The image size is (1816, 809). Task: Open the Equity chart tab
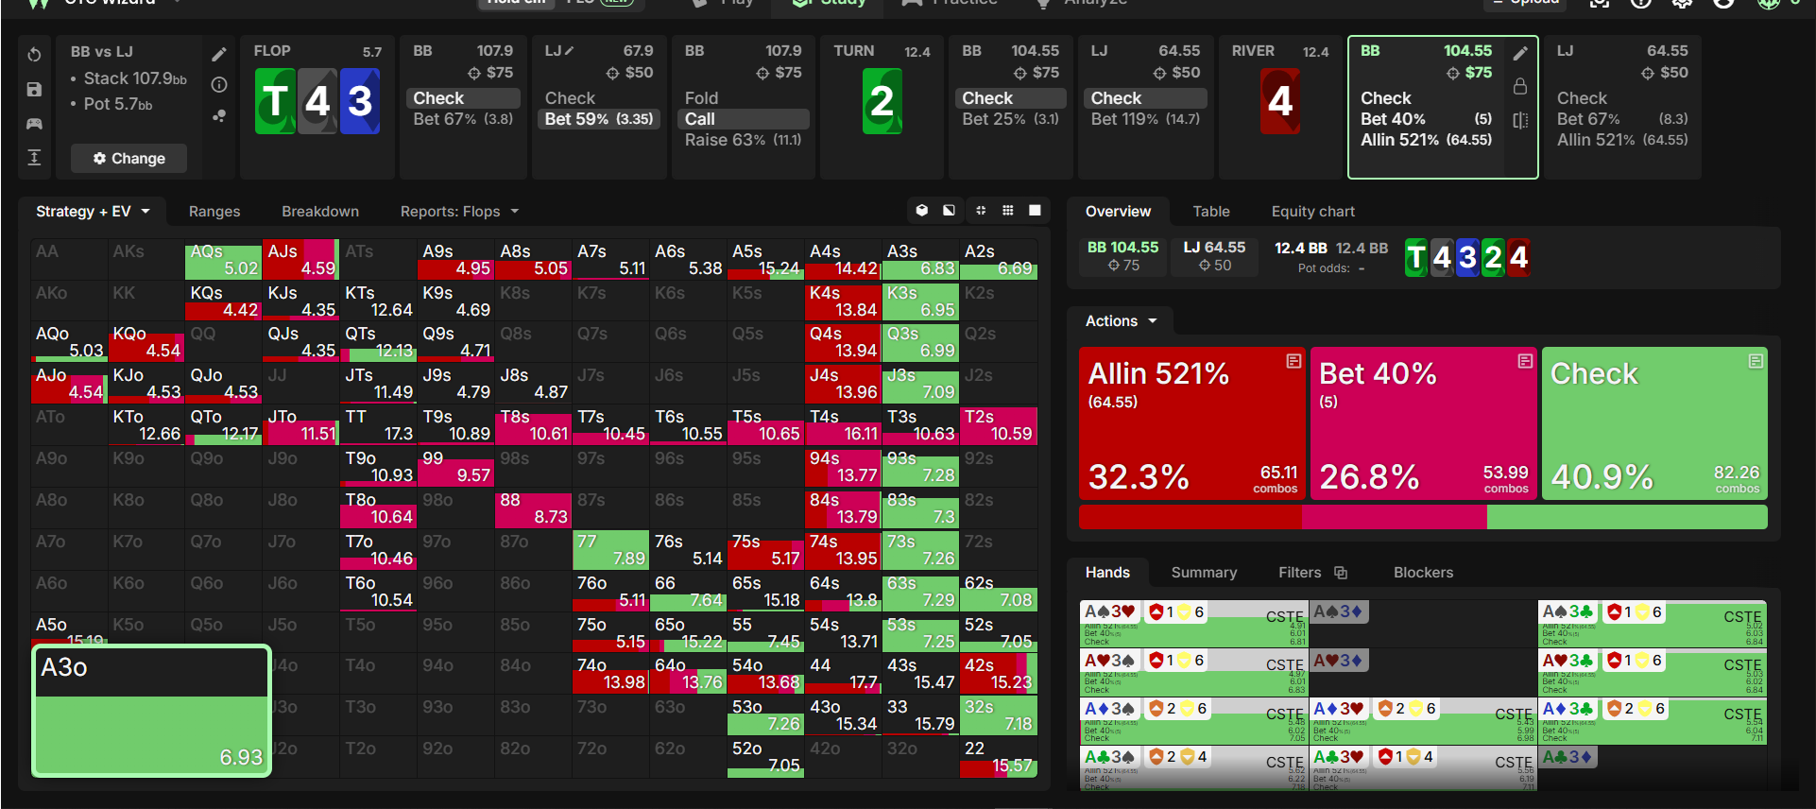point(1312,212)
